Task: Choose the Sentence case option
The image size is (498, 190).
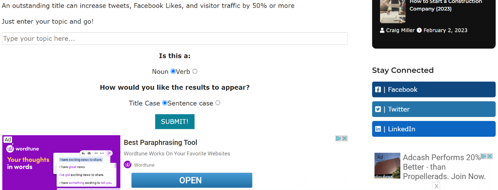Action: (218, 103)
